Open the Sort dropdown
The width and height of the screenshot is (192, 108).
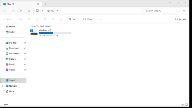[x=73, y=19]
